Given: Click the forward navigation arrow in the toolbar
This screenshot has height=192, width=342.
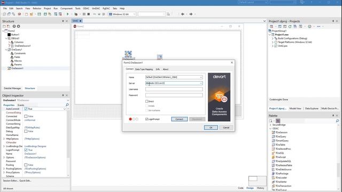Looking at the screenshot, I should (x=191, y=14).
